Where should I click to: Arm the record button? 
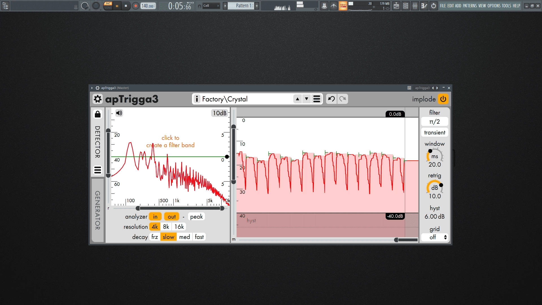click(x=136, y=6)
